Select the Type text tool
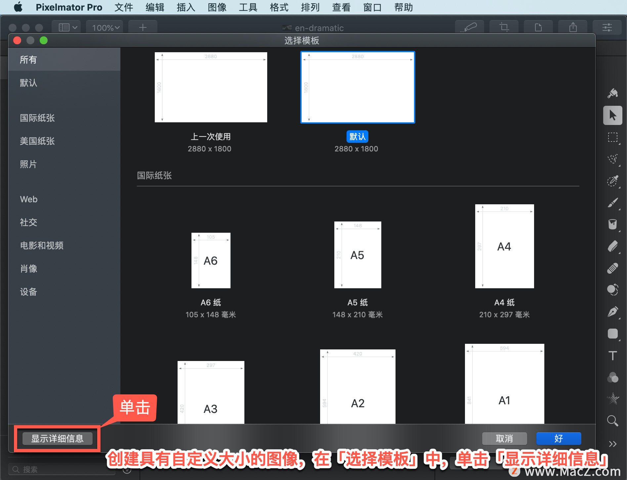Image resolution: width=627 pixels, height=480 pixels. tap(612, 356)
